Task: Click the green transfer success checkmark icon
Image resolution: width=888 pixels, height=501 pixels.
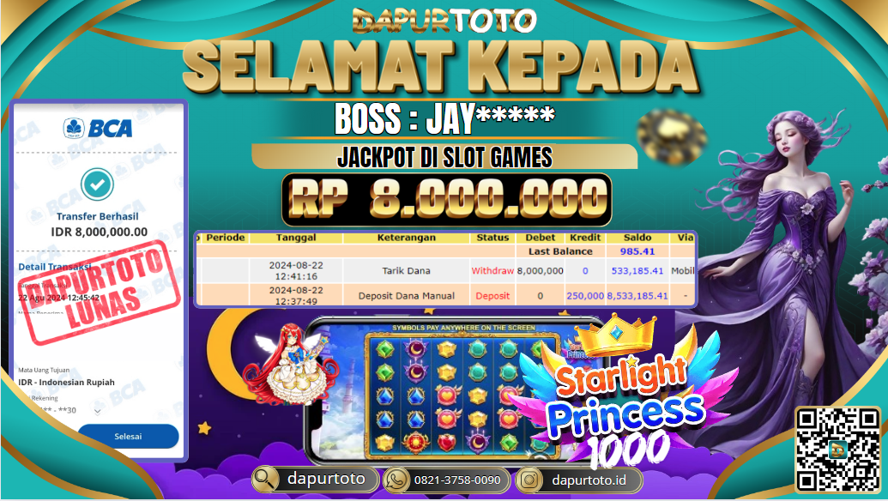Action: pos(97,184)
